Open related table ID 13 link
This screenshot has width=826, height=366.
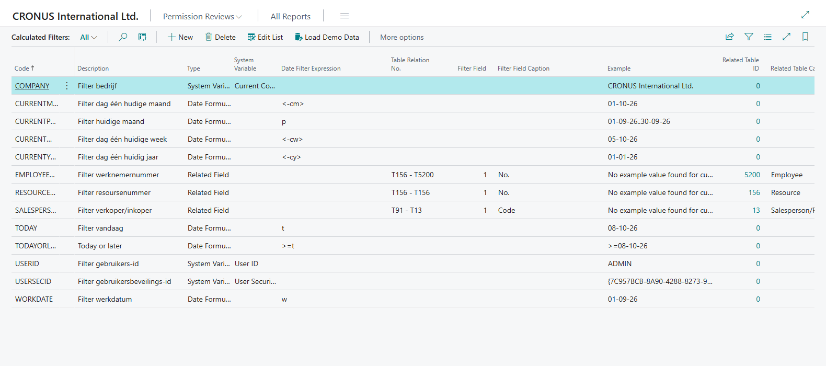756,210
